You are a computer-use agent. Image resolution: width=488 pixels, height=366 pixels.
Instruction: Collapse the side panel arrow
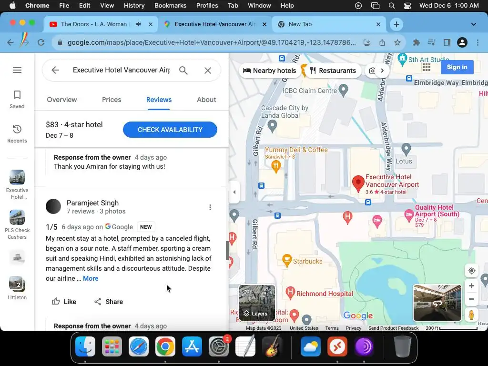[x=234, y=192]
